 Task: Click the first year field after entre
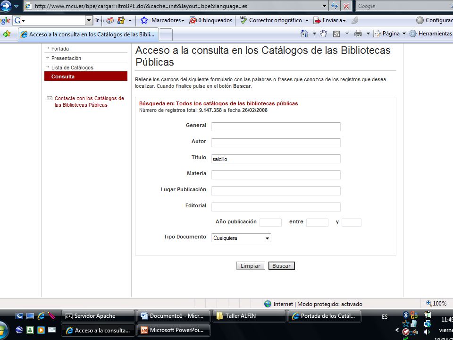point(317,222)
